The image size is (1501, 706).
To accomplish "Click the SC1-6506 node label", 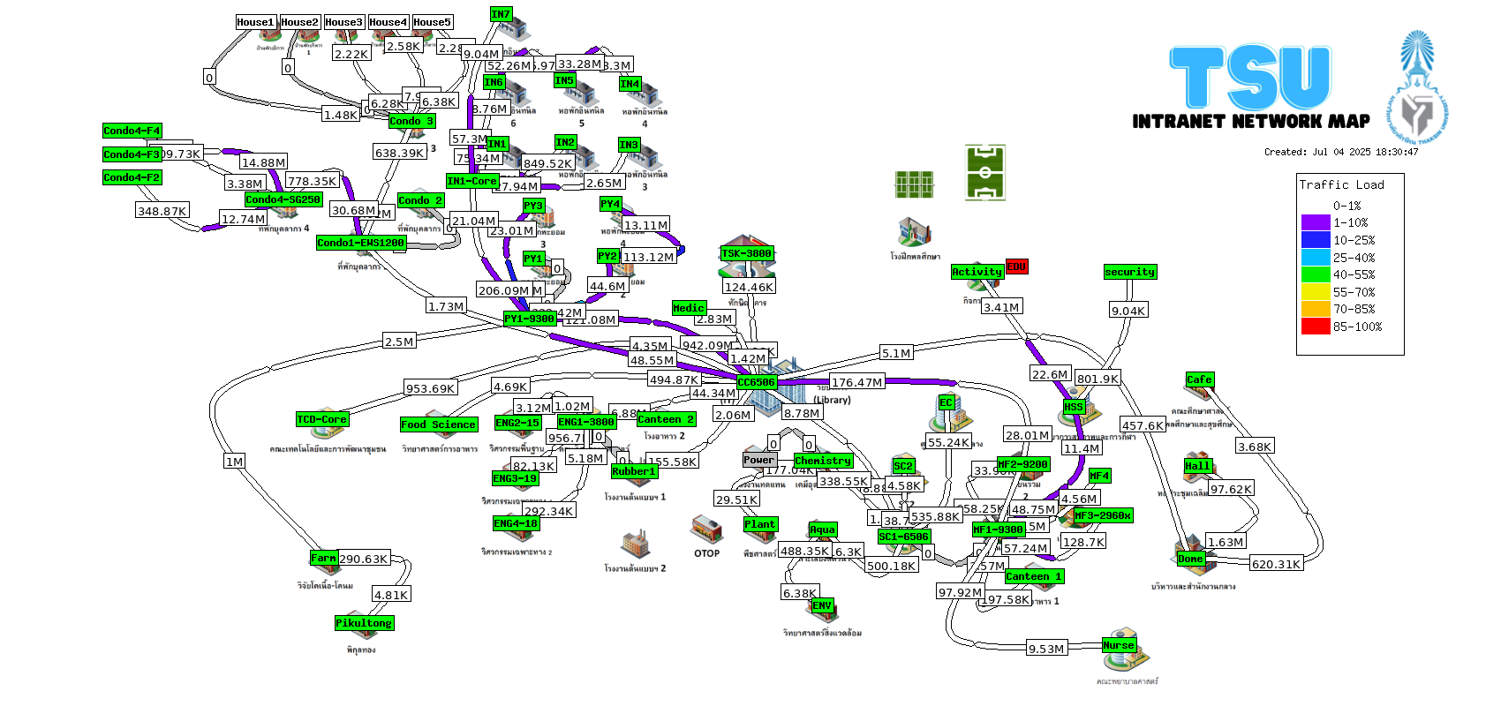I will click(x=904, y=537).
